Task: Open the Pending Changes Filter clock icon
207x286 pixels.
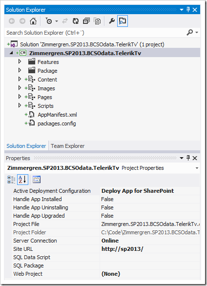Action: click(x=49, y=21)
